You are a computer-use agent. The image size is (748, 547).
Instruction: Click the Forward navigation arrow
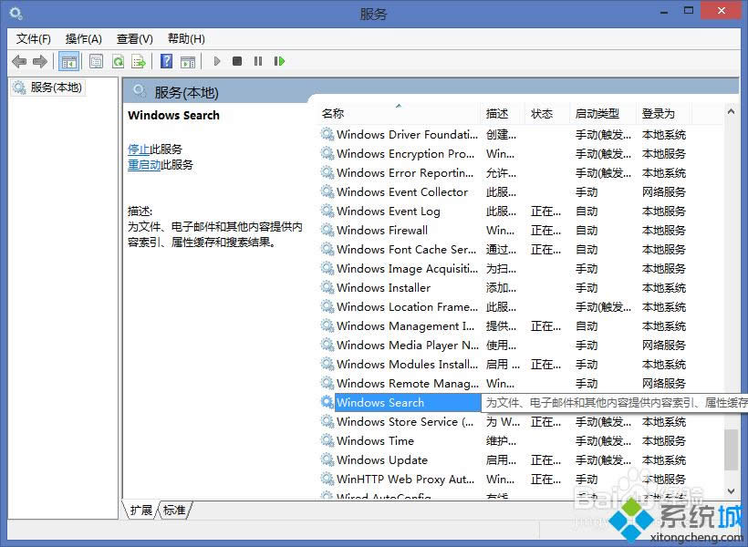point(40,61)
